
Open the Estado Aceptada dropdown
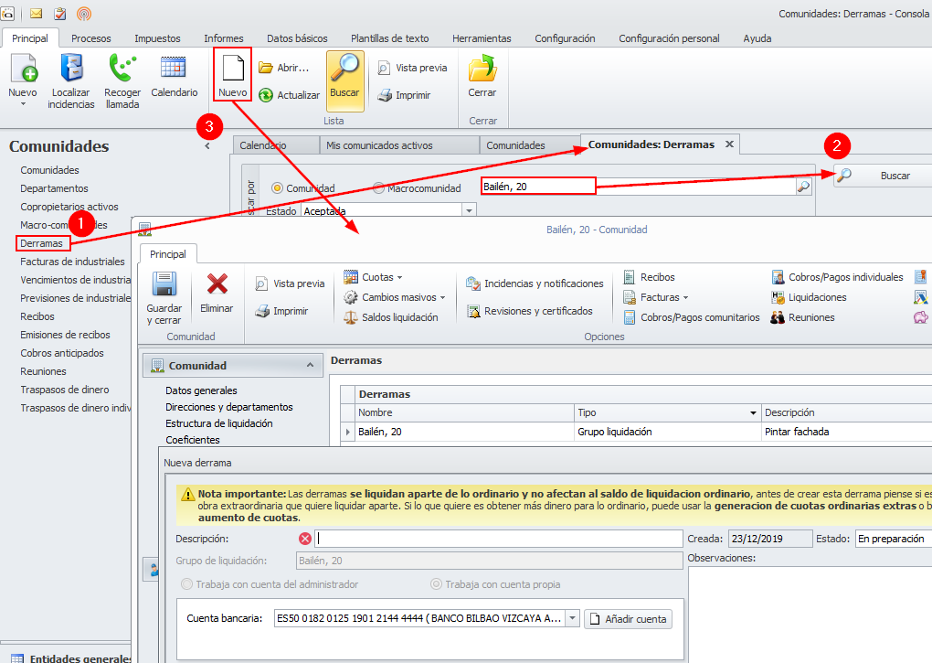(470, 211)
